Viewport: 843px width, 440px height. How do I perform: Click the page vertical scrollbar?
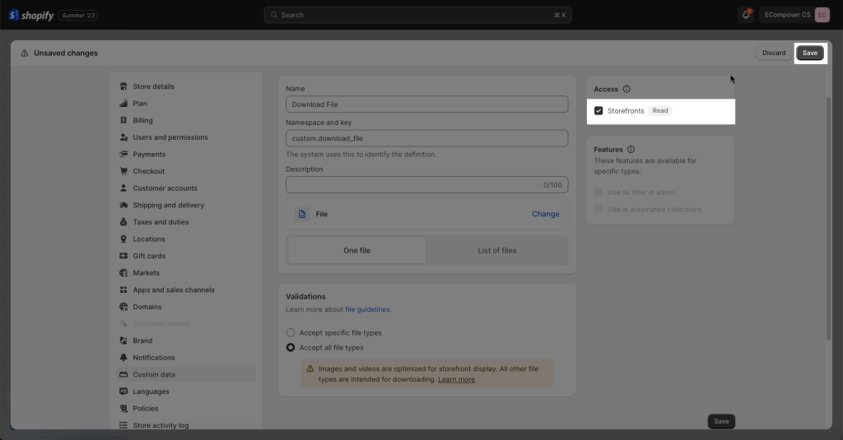click(828, 219)
